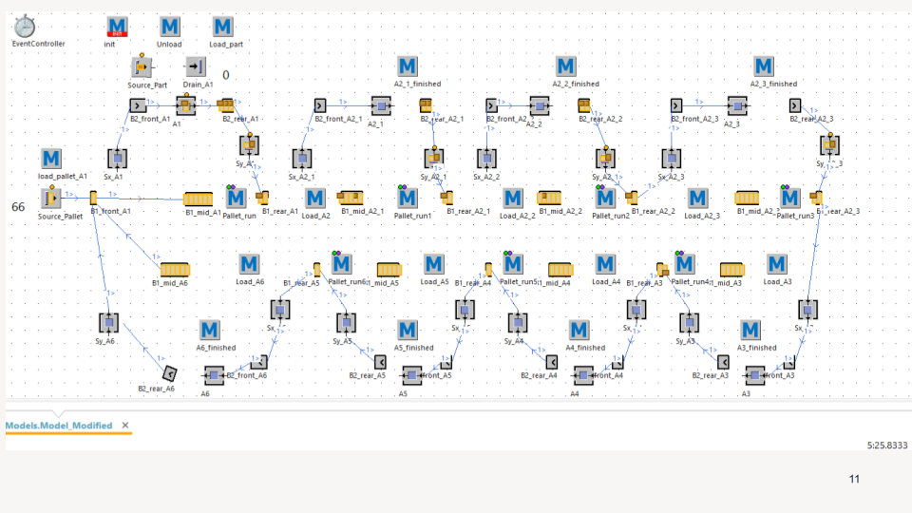Image resolution: width=912 pixels, height=513 pixels.
Task: Select the A5_finished method icon
Action: [x=408, y=331]
